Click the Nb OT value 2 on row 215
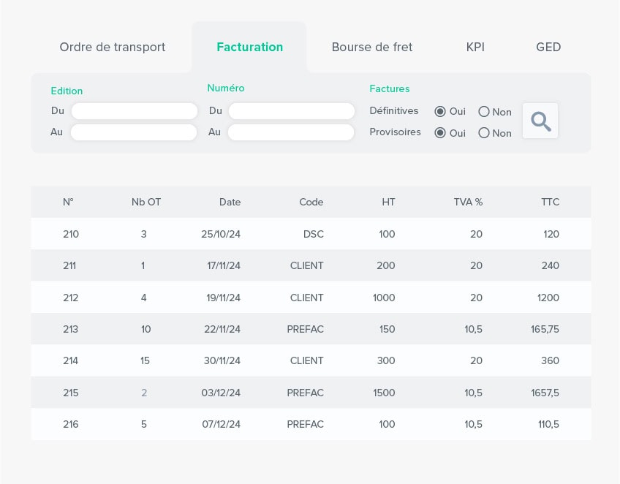This screenshot has width=620, height=484. pyautogui.click(x=144, y=393)
